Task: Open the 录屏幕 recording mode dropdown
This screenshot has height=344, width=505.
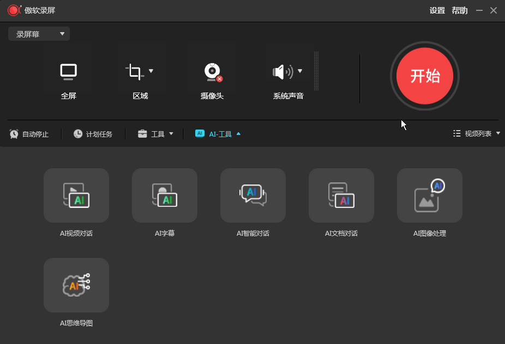Action: [39, 34]
